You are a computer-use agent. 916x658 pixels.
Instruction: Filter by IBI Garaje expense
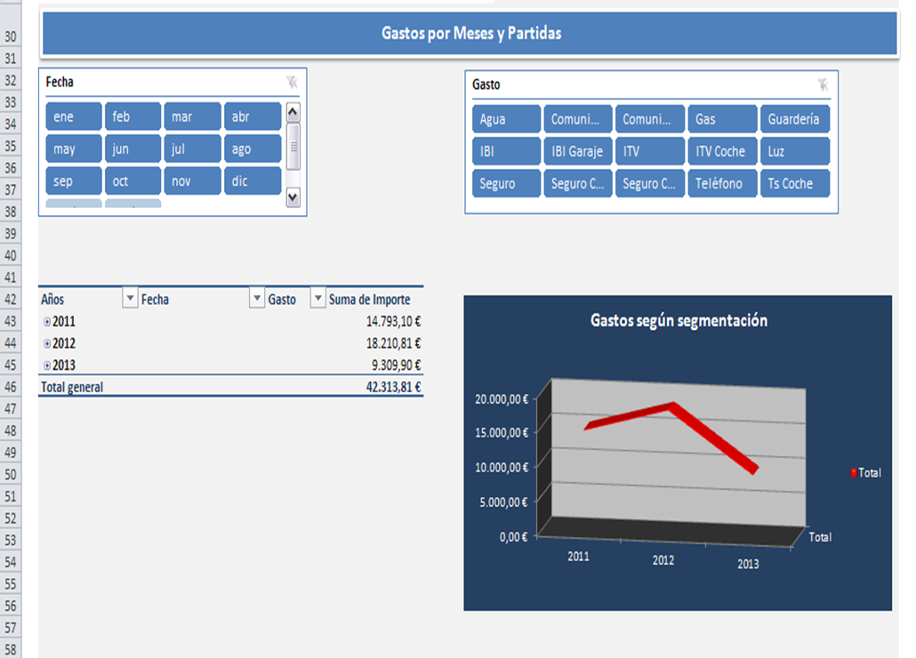point(577,151)
